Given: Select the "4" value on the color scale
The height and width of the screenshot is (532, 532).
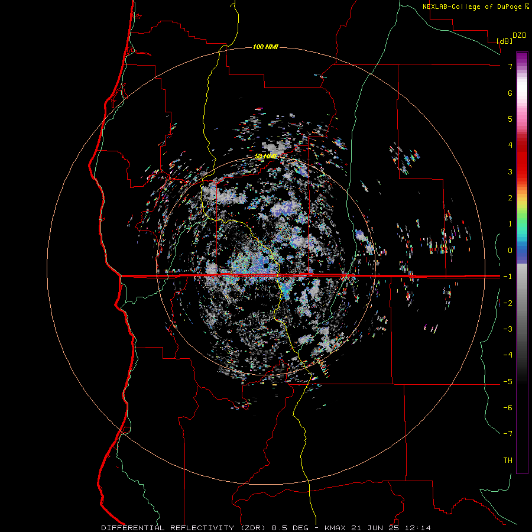Looking at the screenshot, I should (x=510, y=145).
